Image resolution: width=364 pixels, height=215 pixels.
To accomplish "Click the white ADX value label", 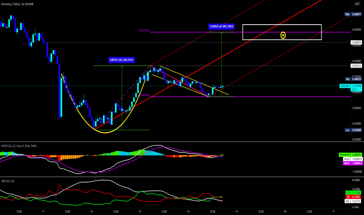I will [x=353, y=201].
